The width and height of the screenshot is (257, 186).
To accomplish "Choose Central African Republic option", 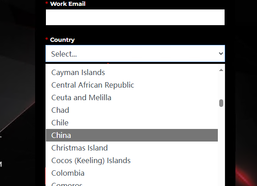I will tap(132, 85).
